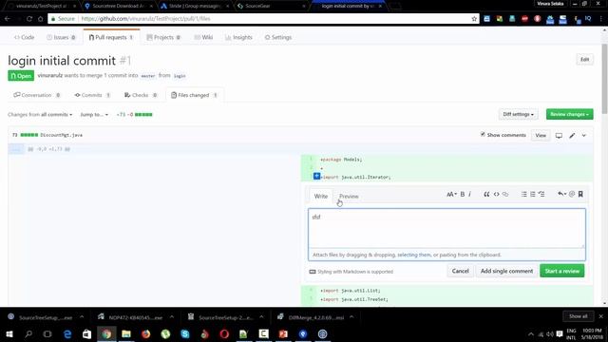The image size is (608, 342).
Task: Insert a saved reply bookmark icon
Action: (x=580, y=194)
